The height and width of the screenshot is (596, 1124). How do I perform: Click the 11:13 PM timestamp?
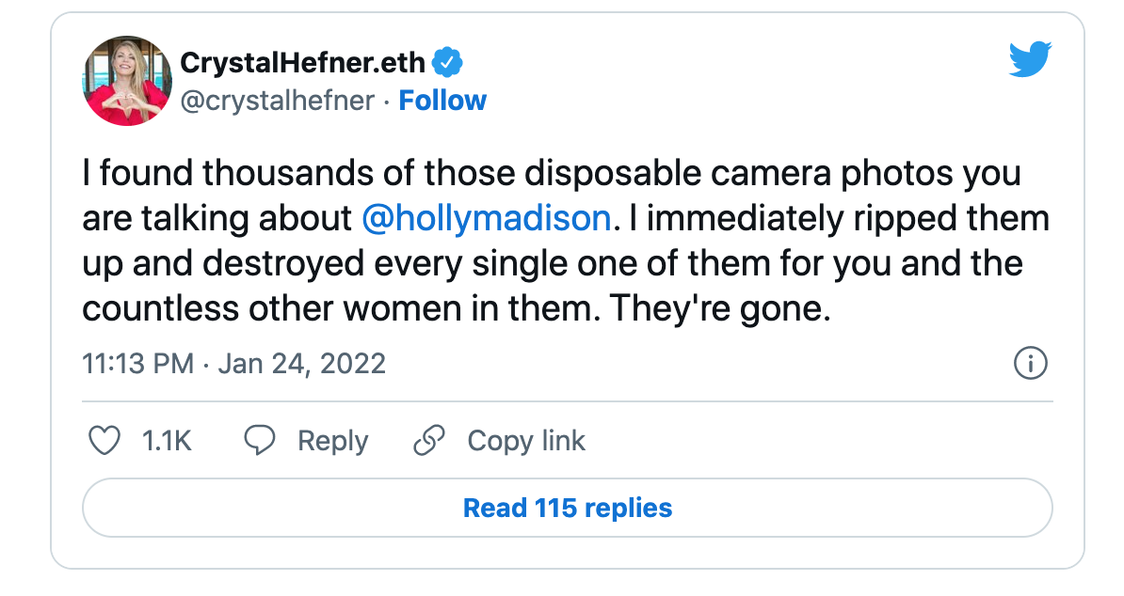point(138,364)
